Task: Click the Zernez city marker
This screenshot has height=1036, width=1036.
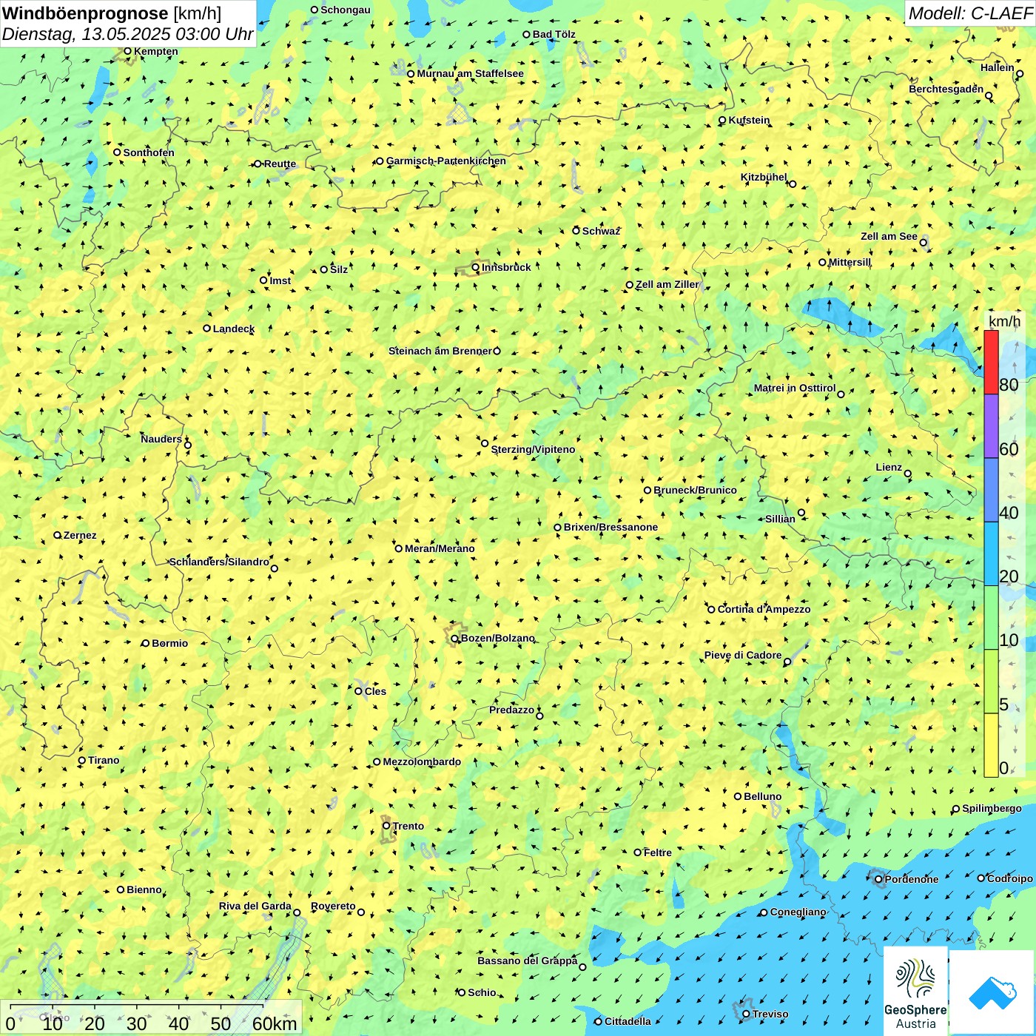Action: [57, 535]
